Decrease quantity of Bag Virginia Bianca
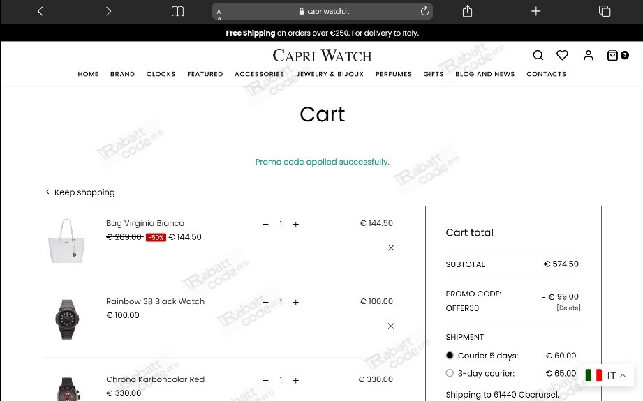Viewport: 643px width, 401px height. point(266,224)
